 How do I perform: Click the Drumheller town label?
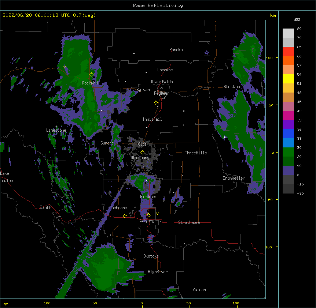pos(234,178)
